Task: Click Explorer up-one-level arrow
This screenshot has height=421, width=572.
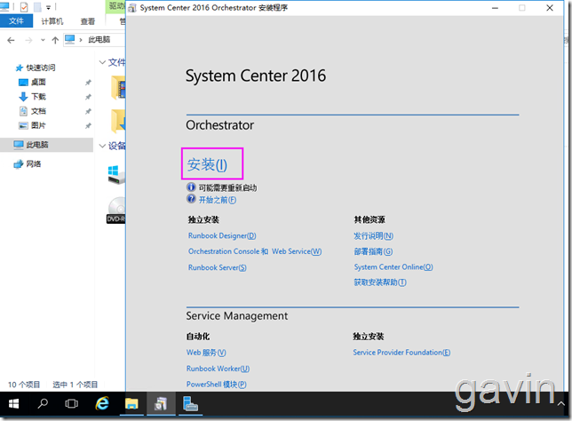Action: point(55,40)
